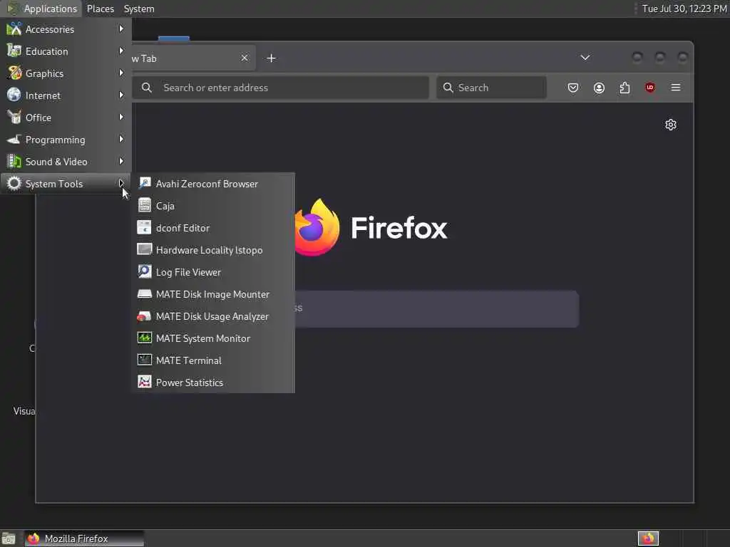The height and width of the screenshot is (547, 730).
Task: Click the Log File Viewer magnifier icon
Action: pos(144,271)
